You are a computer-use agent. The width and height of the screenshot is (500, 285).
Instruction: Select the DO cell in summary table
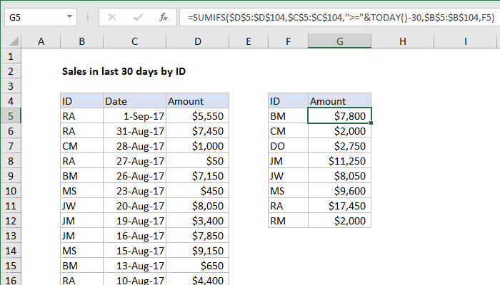288,146
